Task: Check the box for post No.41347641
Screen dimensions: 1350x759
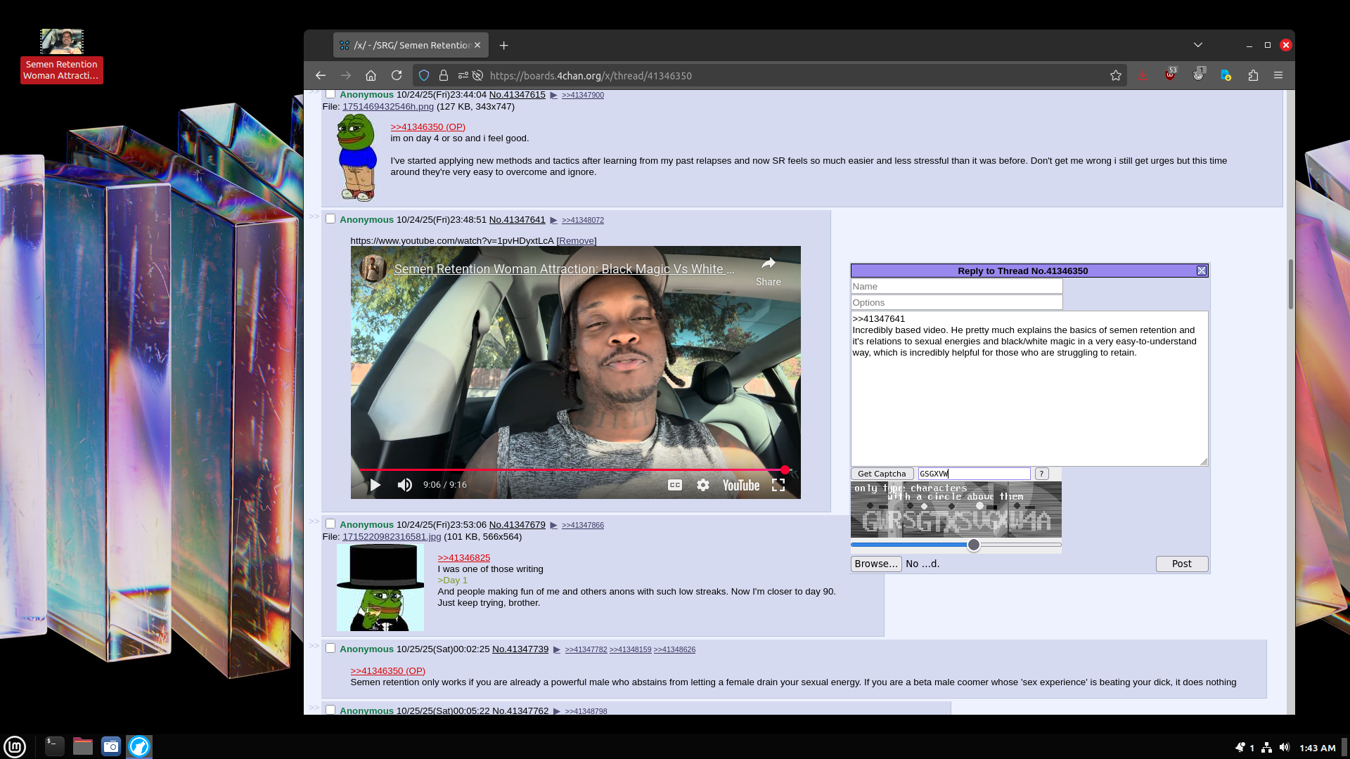Action: (x=330, y=219)
